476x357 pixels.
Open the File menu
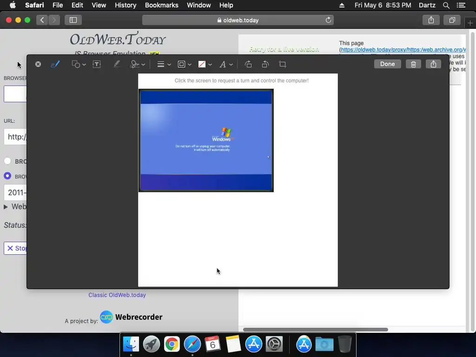pos(57,5)
